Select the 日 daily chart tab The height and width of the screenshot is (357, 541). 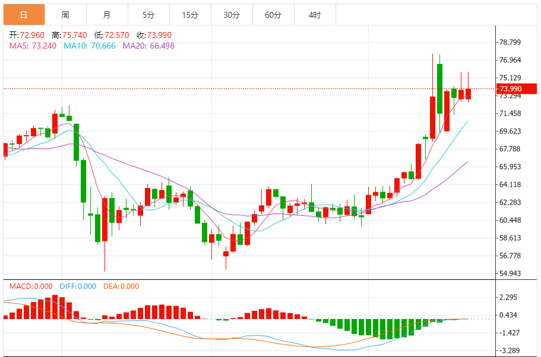[24, 15]
